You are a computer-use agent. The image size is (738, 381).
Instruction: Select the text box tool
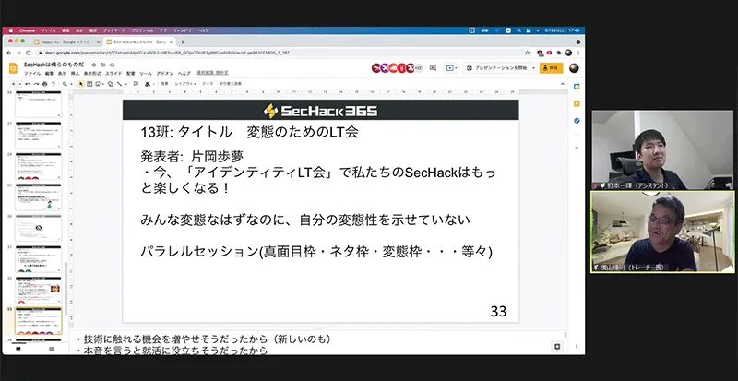(x=89, y=84)
